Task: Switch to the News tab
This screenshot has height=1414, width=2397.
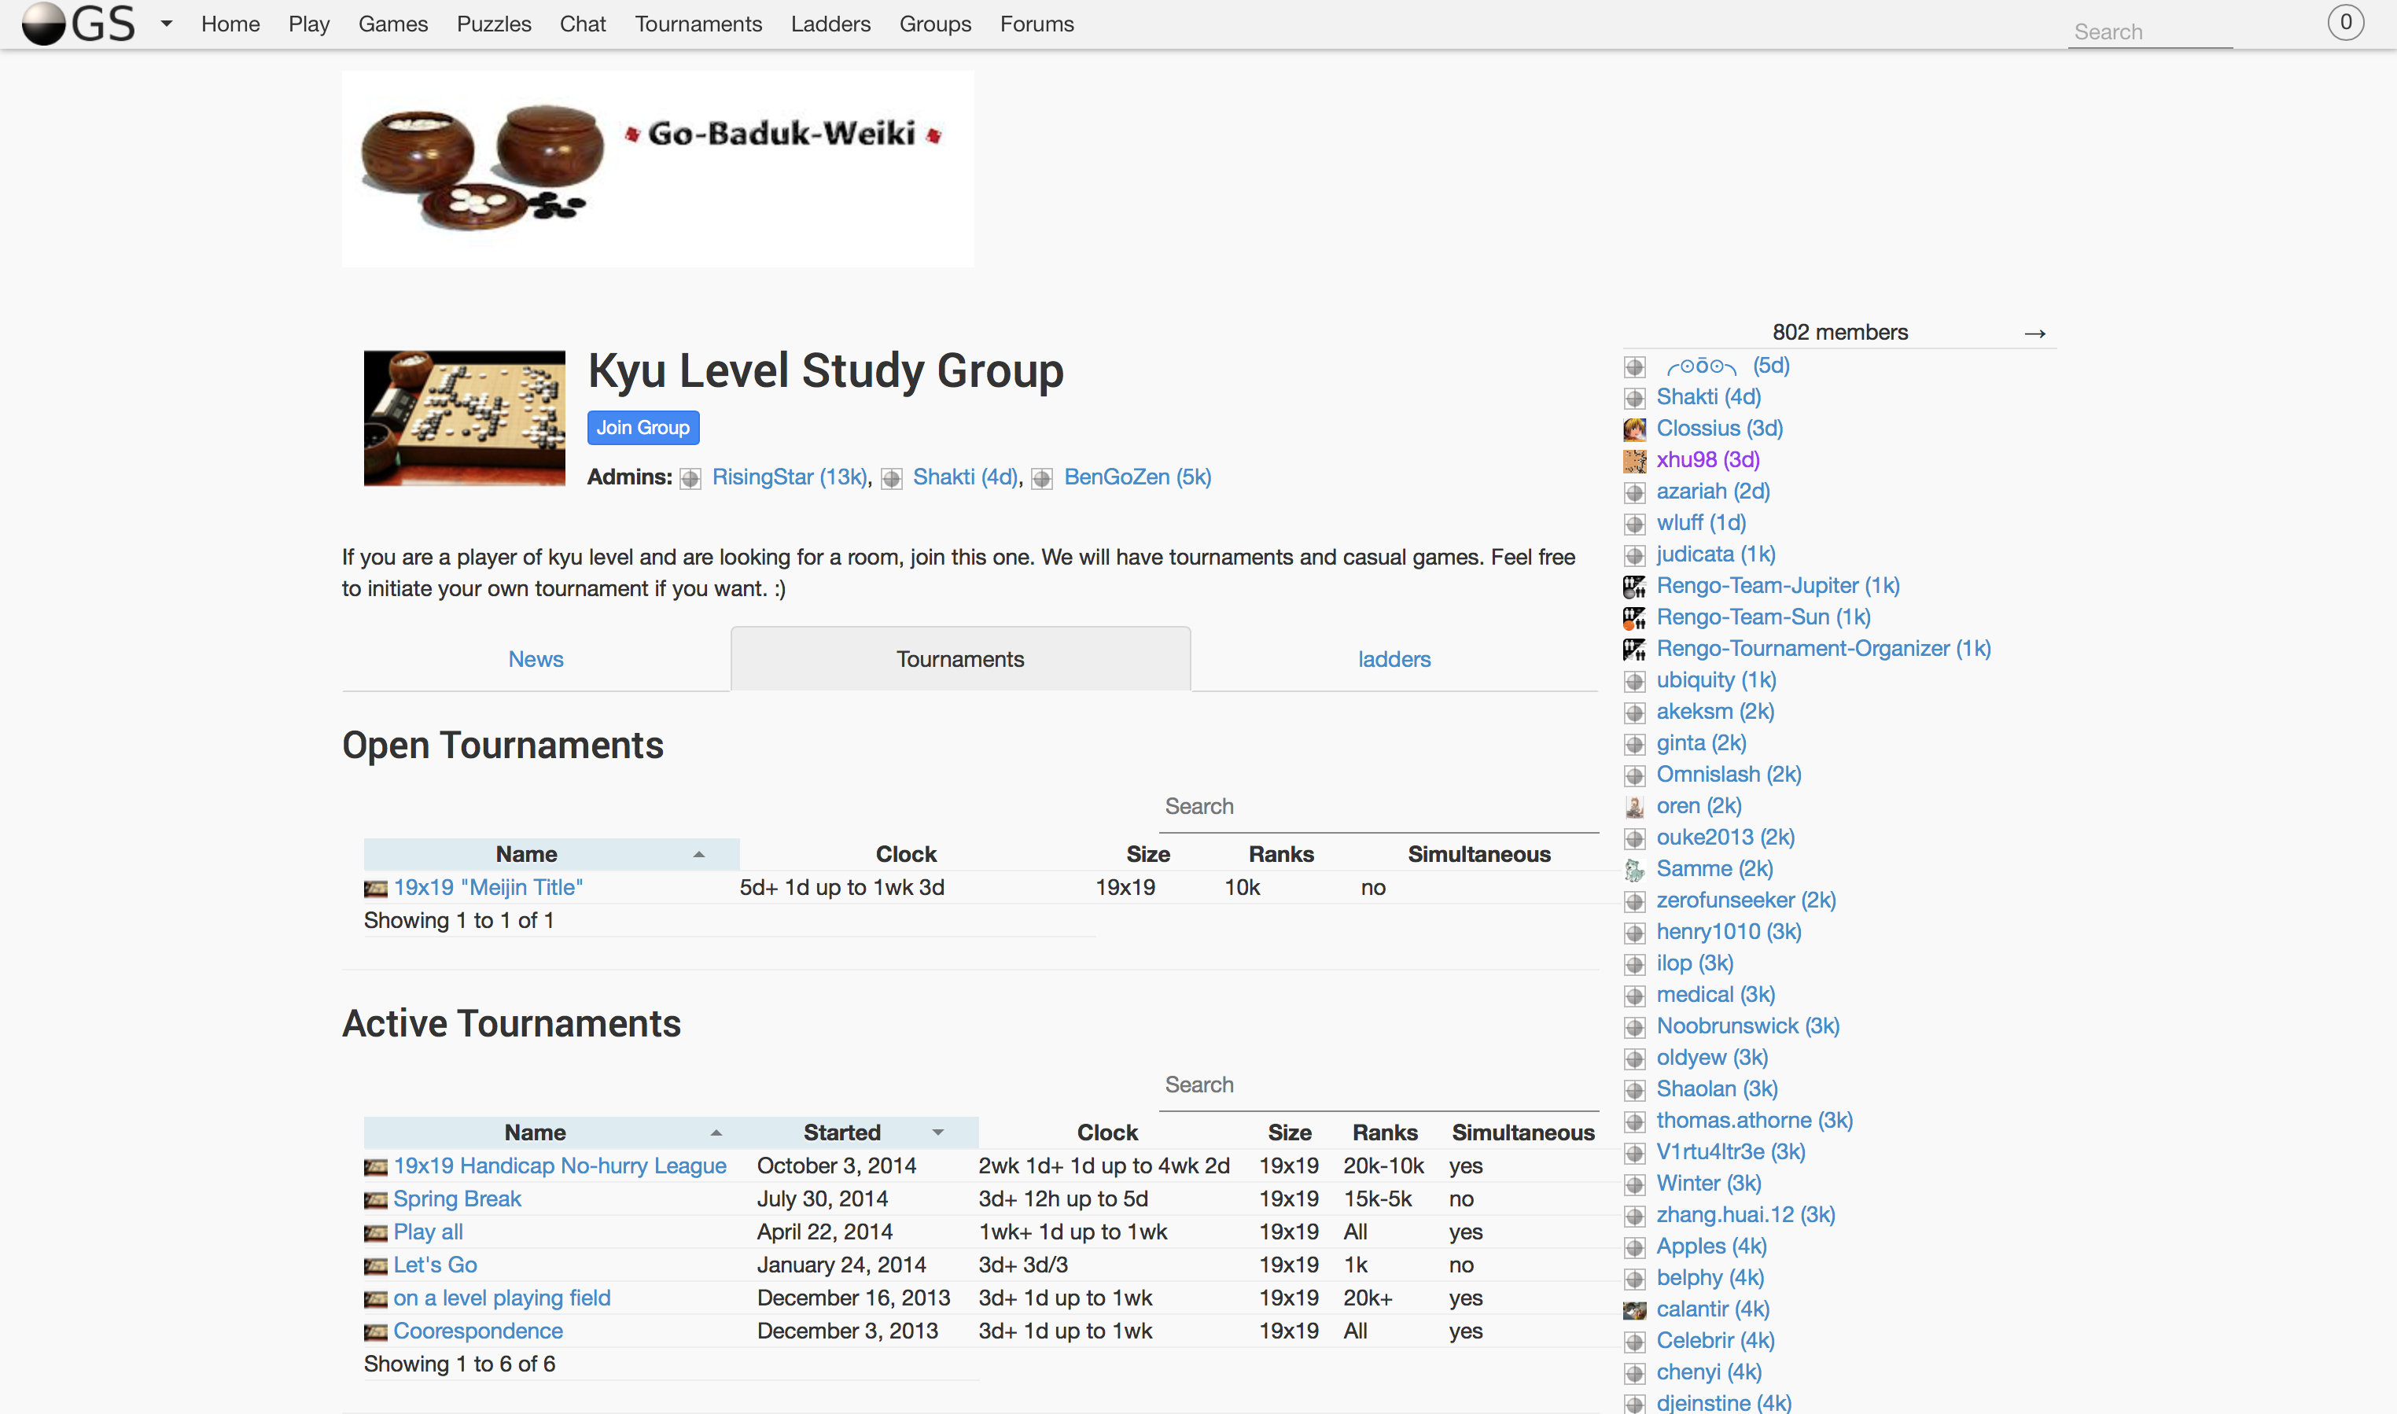Action: tap(536, 659)
